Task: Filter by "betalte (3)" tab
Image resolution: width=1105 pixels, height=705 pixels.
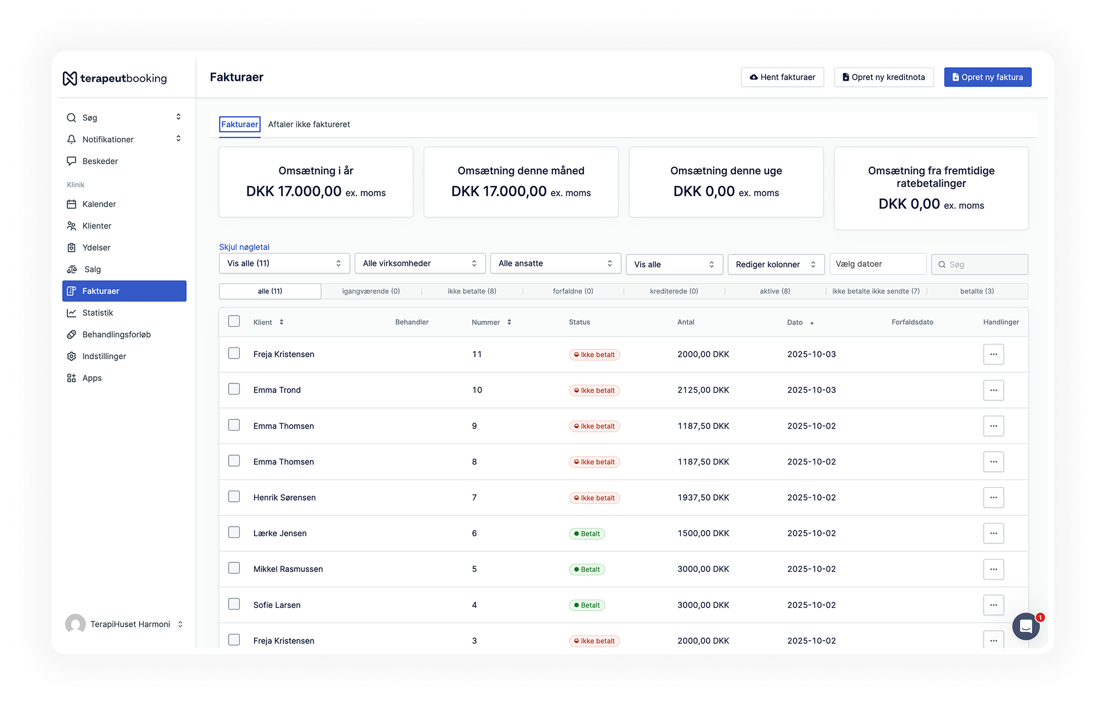Action: (977, 292)
